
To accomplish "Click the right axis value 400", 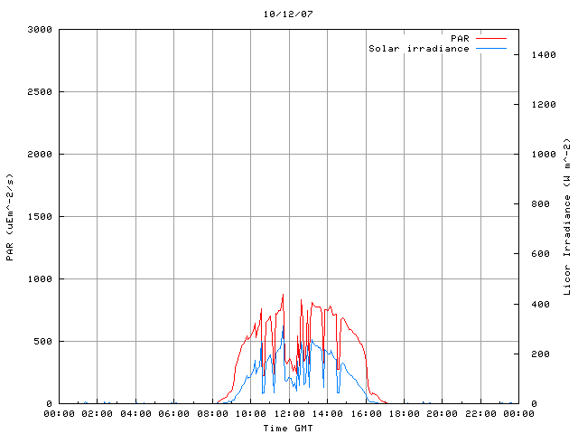I will (540, 305).
